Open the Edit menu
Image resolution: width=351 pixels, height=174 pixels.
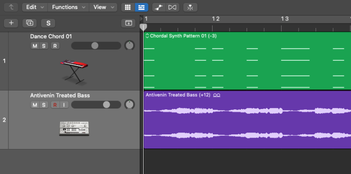pos(34,8)
